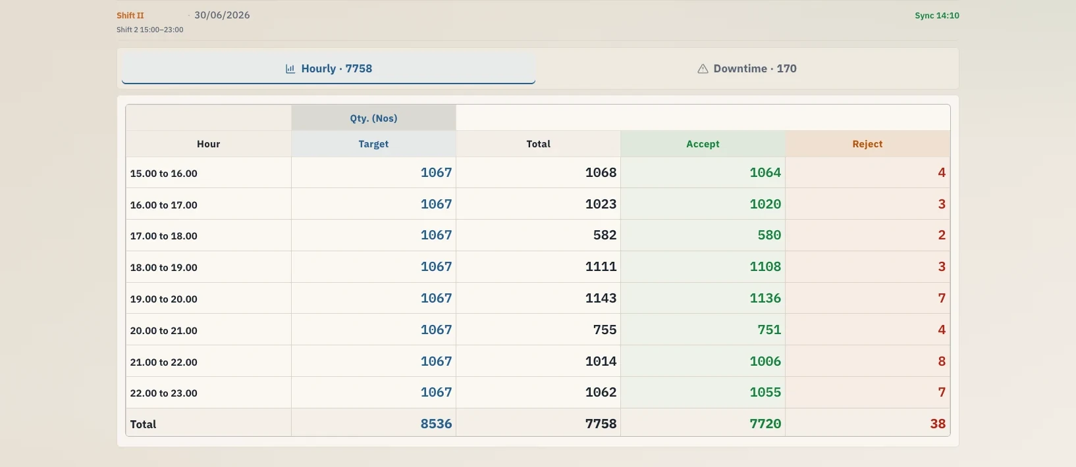
Task: Click the accept sum 7720
Action: pyautogui.click(x=765, y=424)
